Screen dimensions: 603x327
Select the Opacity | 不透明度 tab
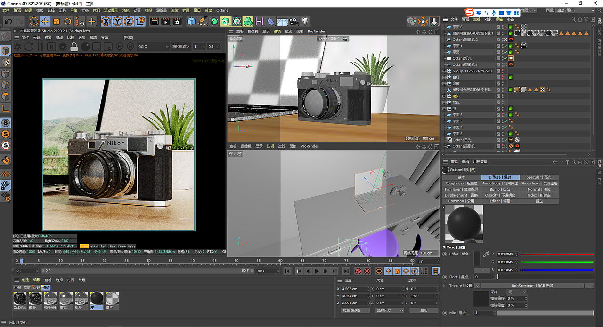500,195
